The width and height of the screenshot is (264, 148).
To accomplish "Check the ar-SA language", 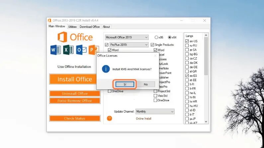I will 187,50.
